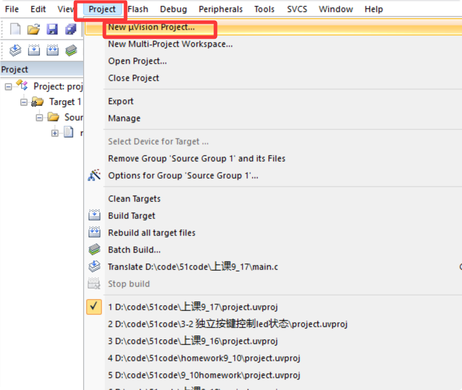The width and height of the screenshot is (462, 390).
Task: Close the open Project menu
Action: (x=102, y=9)
